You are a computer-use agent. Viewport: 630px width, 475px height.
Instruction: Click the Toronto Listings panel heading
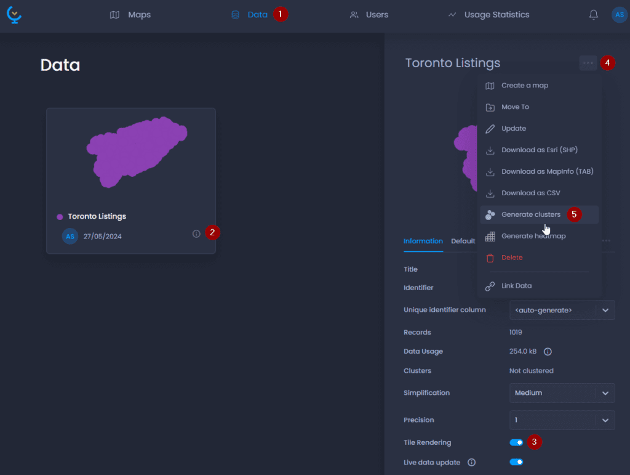(x=452, y=63)
